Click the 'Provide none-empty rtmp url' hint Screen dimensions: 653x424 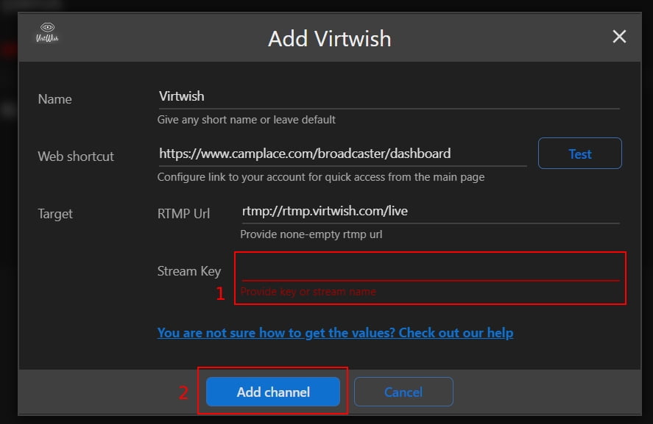(x=311, y=234)
